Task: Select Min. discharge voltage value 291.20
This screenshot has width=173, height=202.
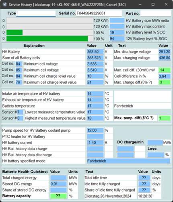Action: pyautogui.click(x=165, y=52)
